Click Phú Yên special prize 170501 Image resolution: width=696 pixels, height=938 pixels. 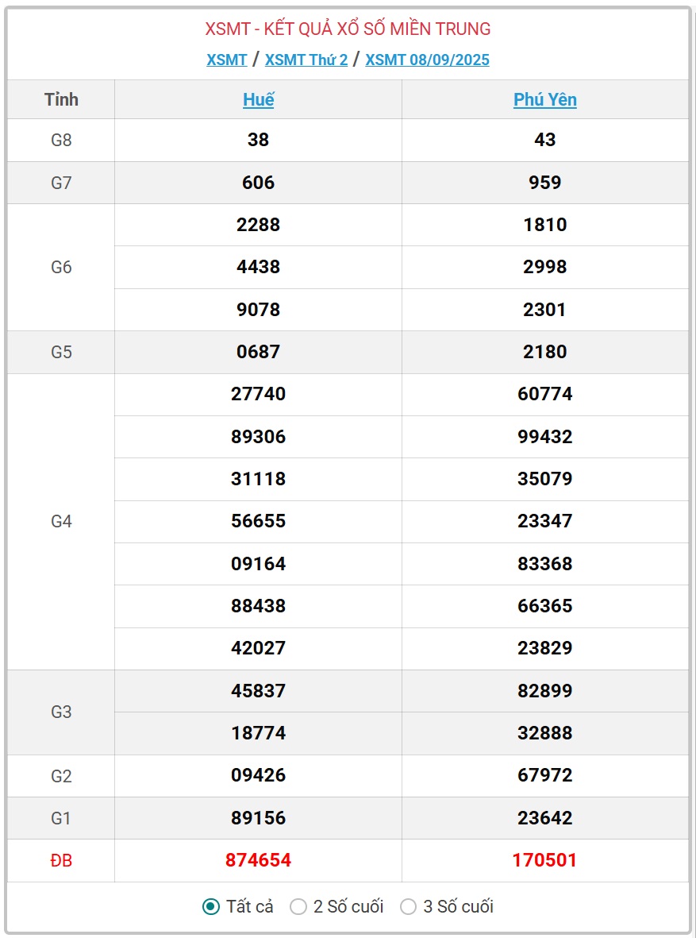click(544, 860)
